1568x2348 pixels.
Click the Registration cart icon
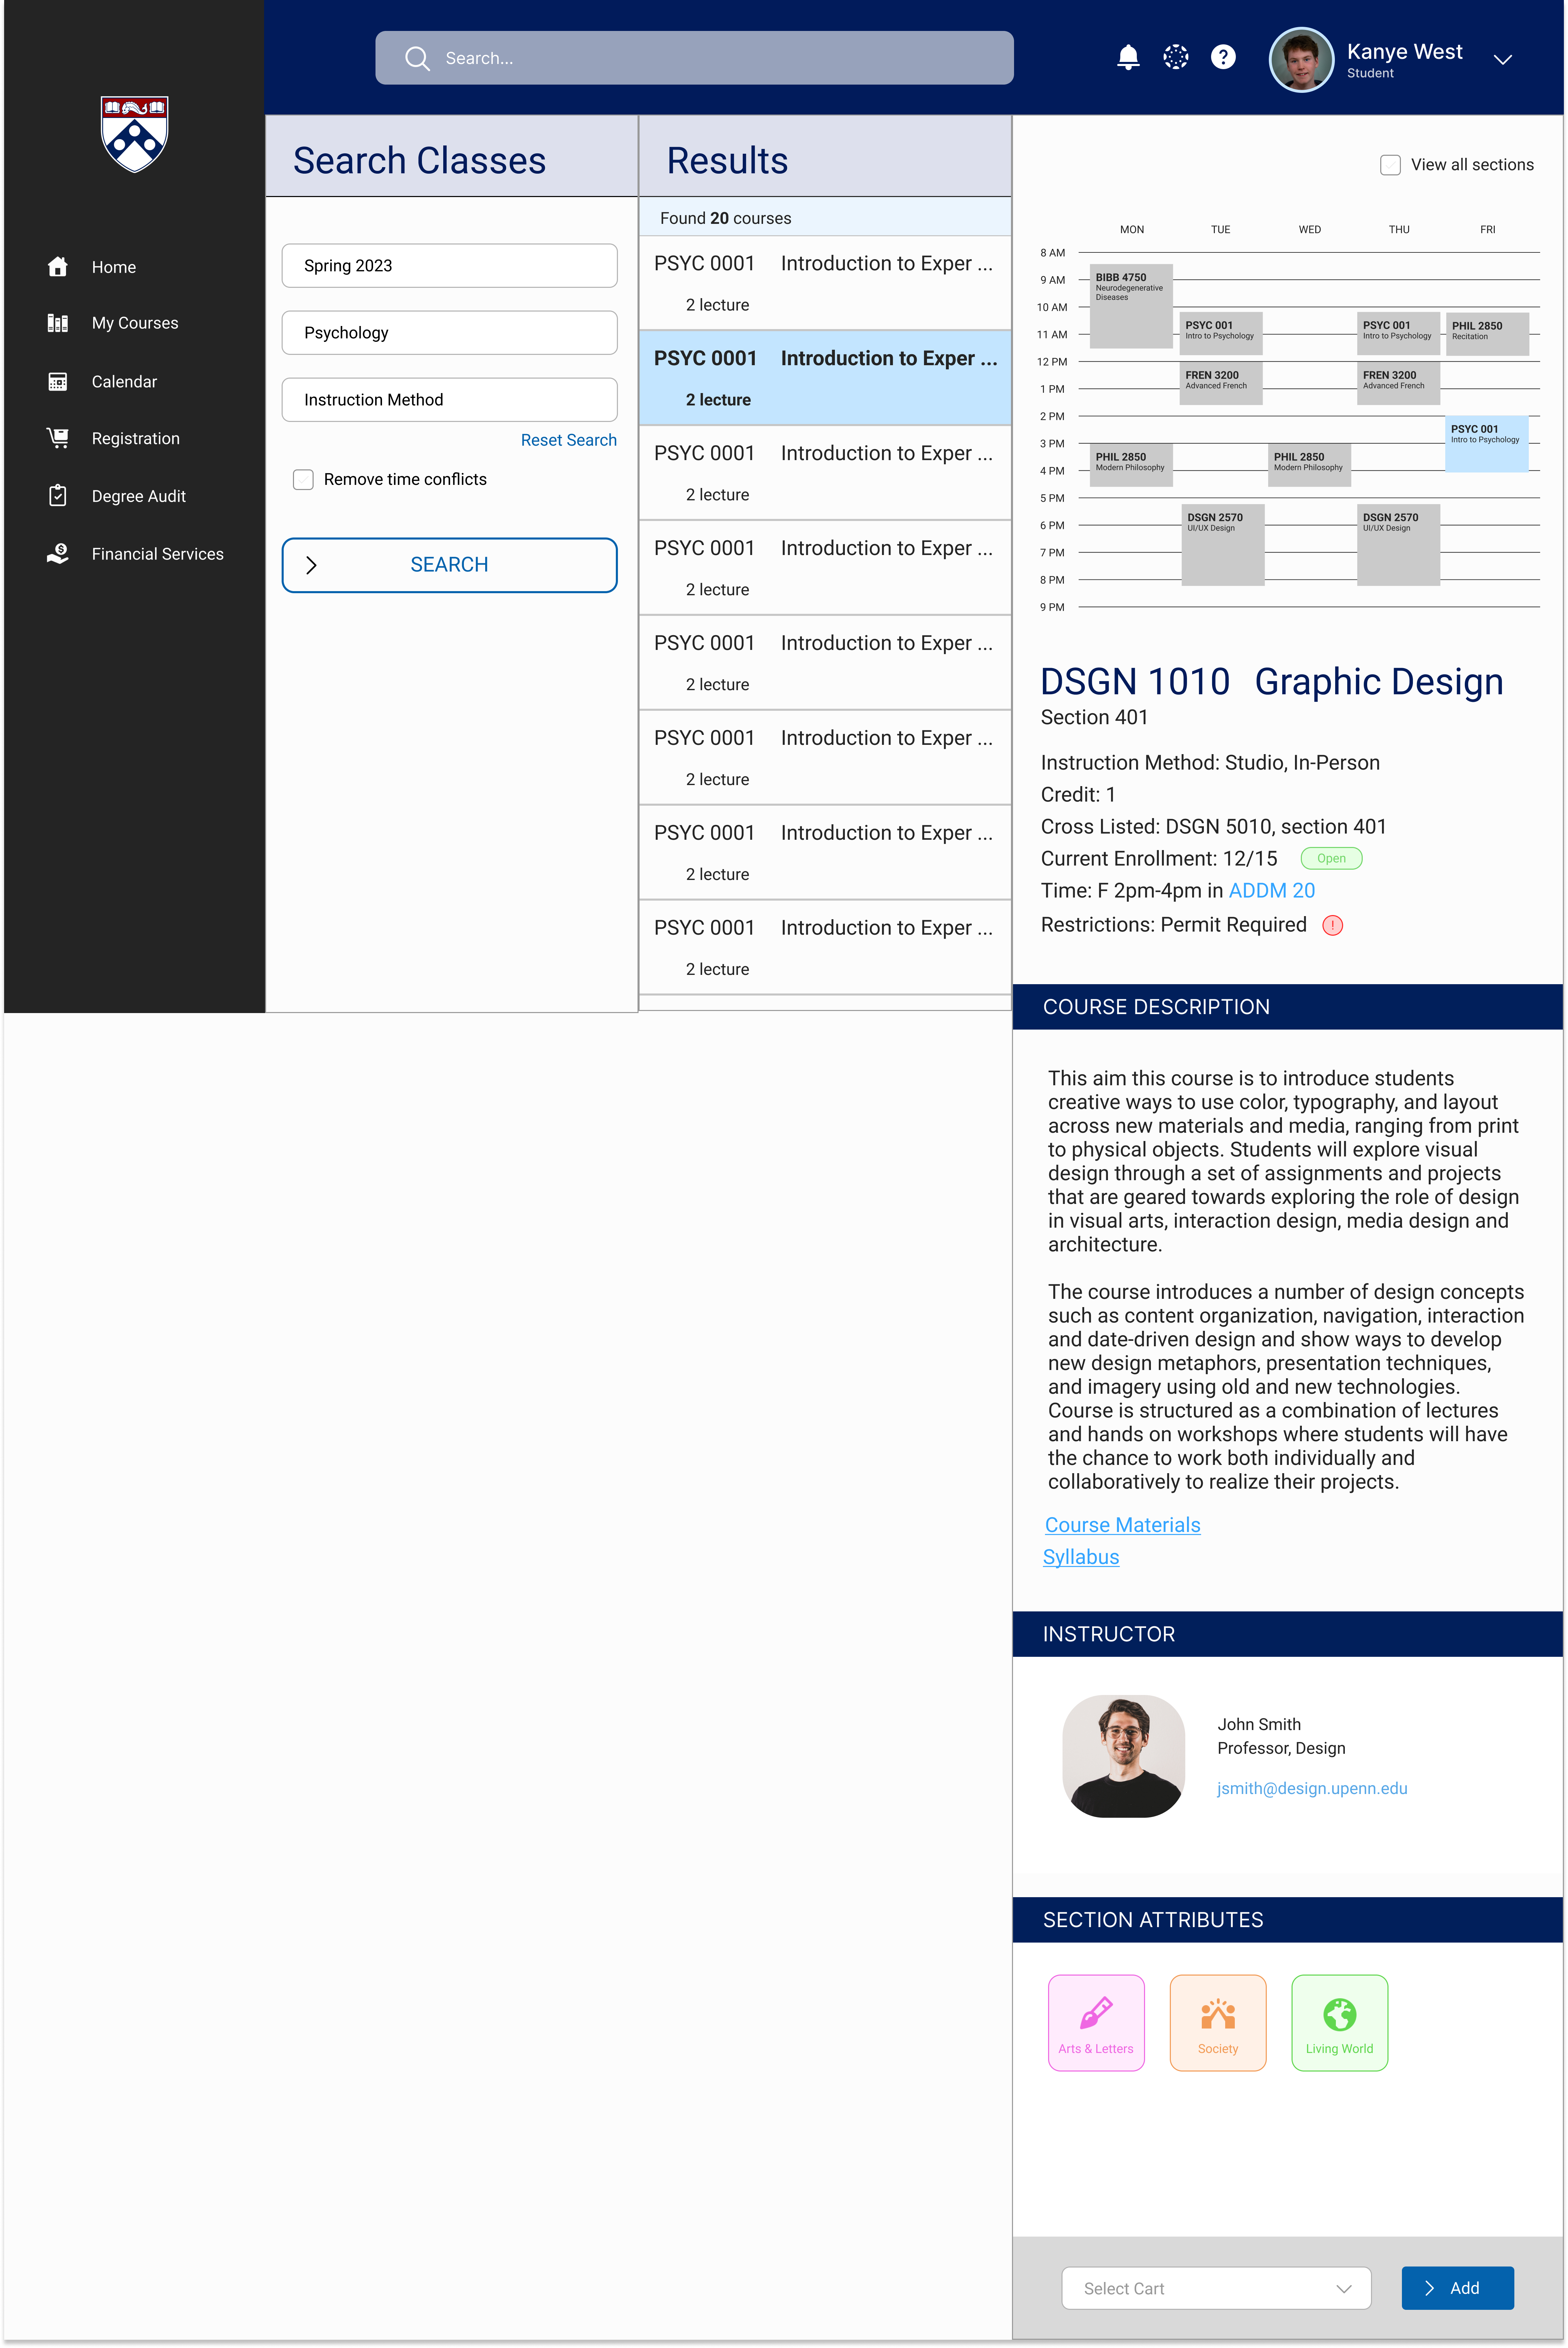pos(58,438)
